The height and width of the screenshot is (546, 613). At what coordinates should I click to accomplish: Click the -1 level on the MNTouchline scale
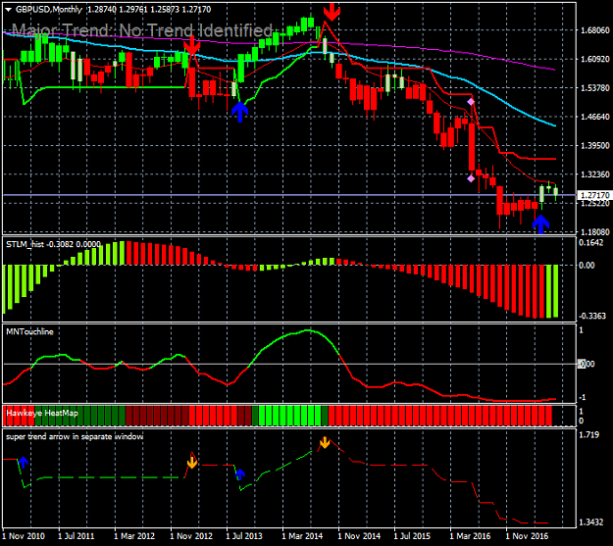[x=583, y=397]
